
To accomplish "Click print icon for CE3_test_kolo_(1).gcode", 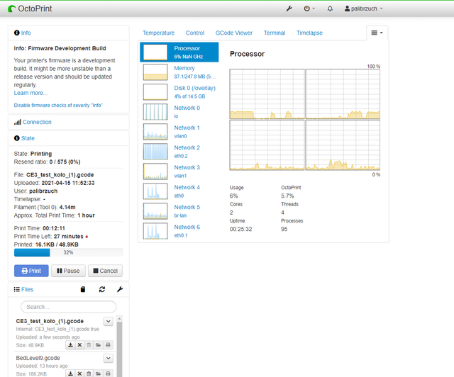I will (108, 345).
